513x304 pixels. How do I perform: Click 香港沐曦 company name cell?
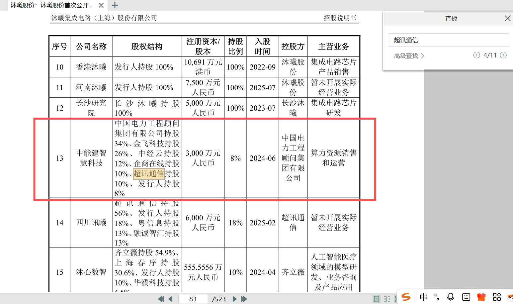coord(91,67)
